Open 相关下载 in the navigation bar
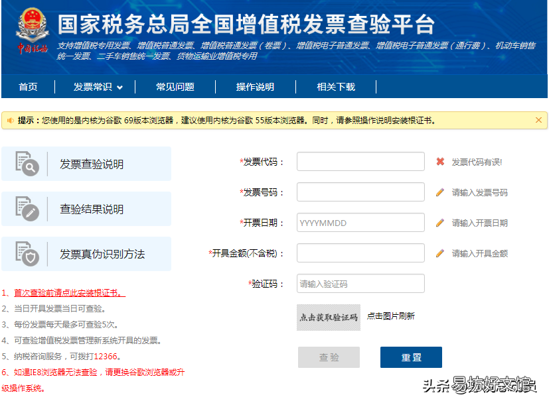Viewport: 549px width, 405px height. point(336,87)
